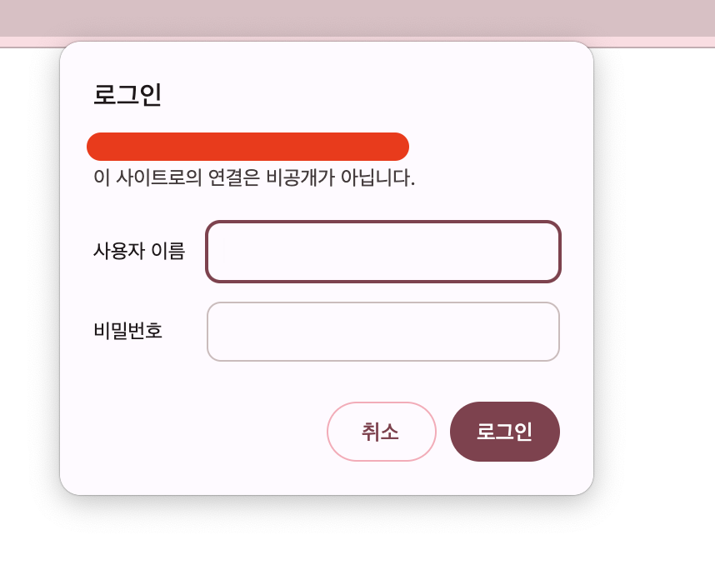Click the 사용자 이름 label text
This screenshot has height=565, width=715.
139,252
